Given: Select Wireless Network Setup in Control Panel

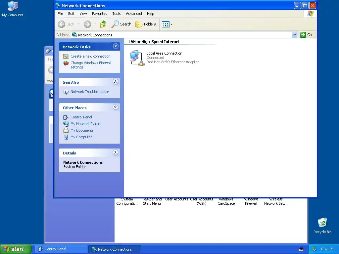Looking at the screenshot, I should point(276,201).
